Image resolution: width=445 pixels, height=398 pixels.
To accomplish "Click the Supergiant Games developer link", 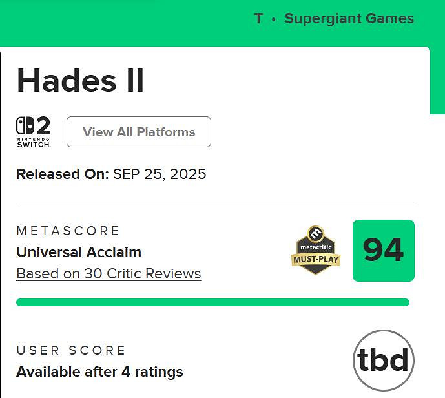I will 349,18.
